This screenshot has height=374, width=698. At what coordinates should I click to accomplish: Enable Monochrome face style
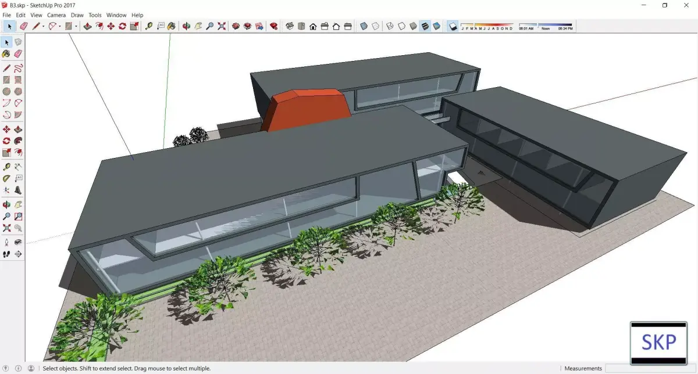pyautogui.click(x=436, y=26)
